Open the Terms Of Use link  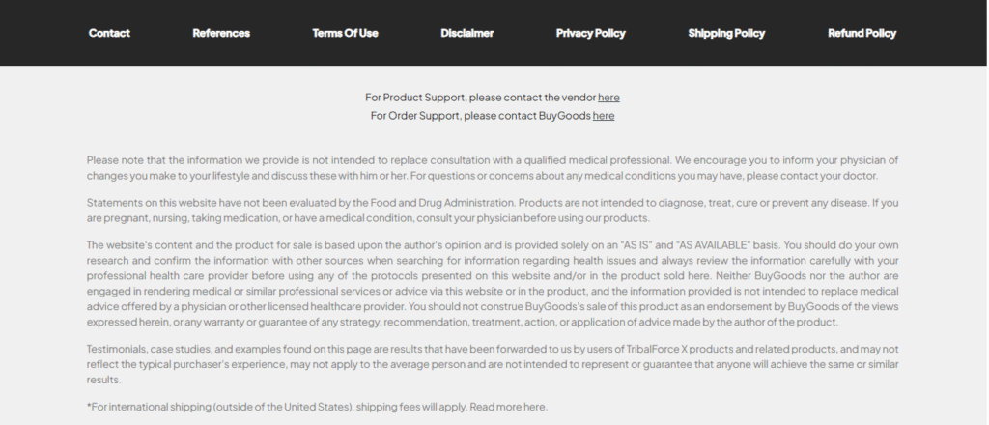pyautogui.click(x=345, y=33)
